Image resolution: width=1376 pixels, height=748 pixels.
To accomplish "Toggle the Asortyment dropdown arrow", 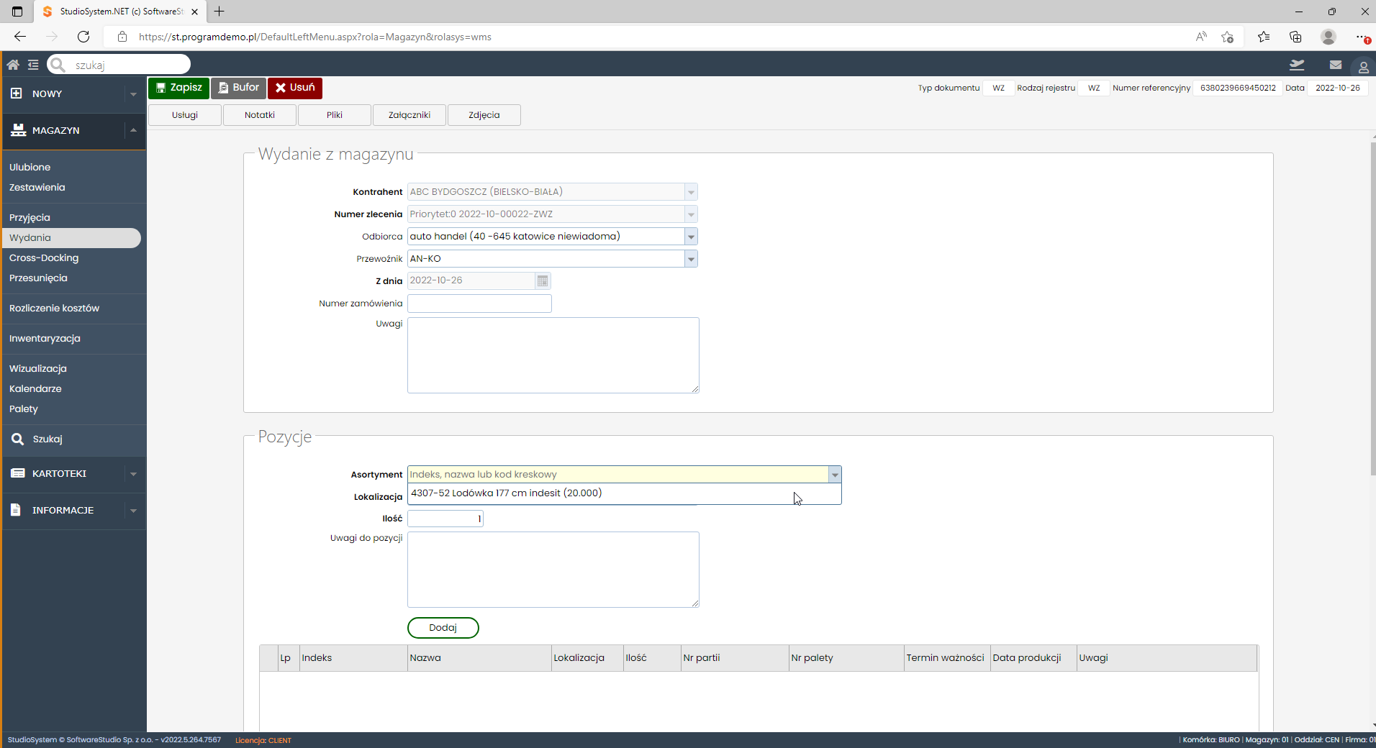I will point(835,475).
